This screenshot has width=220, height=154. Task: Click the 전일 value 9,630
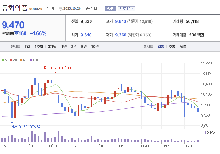click(86, 21)
